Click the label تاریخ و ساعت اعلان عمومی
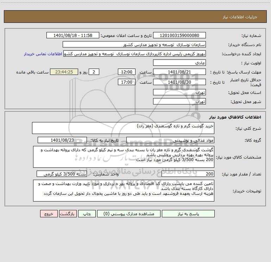This screenshot has height=262, width=271. [x=126, y=36]
